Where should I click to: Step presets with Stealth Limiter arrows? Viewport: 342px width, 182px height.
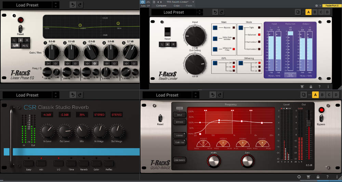click(199, 12)
